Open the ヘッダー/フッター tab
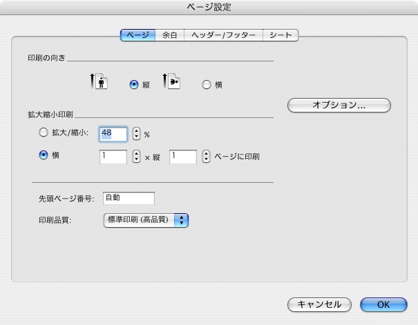Screen dimensions: 418x325 point(223,35)
